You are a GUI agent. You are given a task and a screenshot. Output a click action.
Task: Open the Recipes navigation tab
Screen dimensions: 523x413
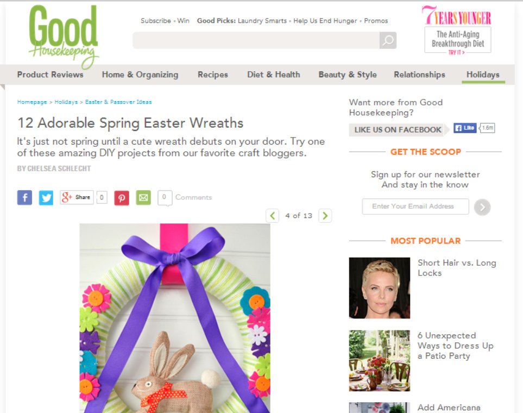tap(213, 74)
